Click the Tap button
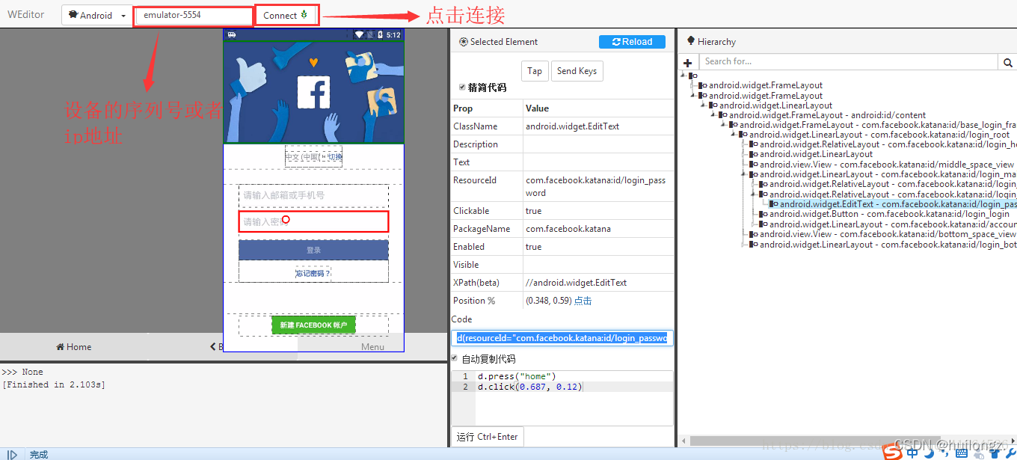The height and width of the screenshot is (460, 1017). click(535, 71)
